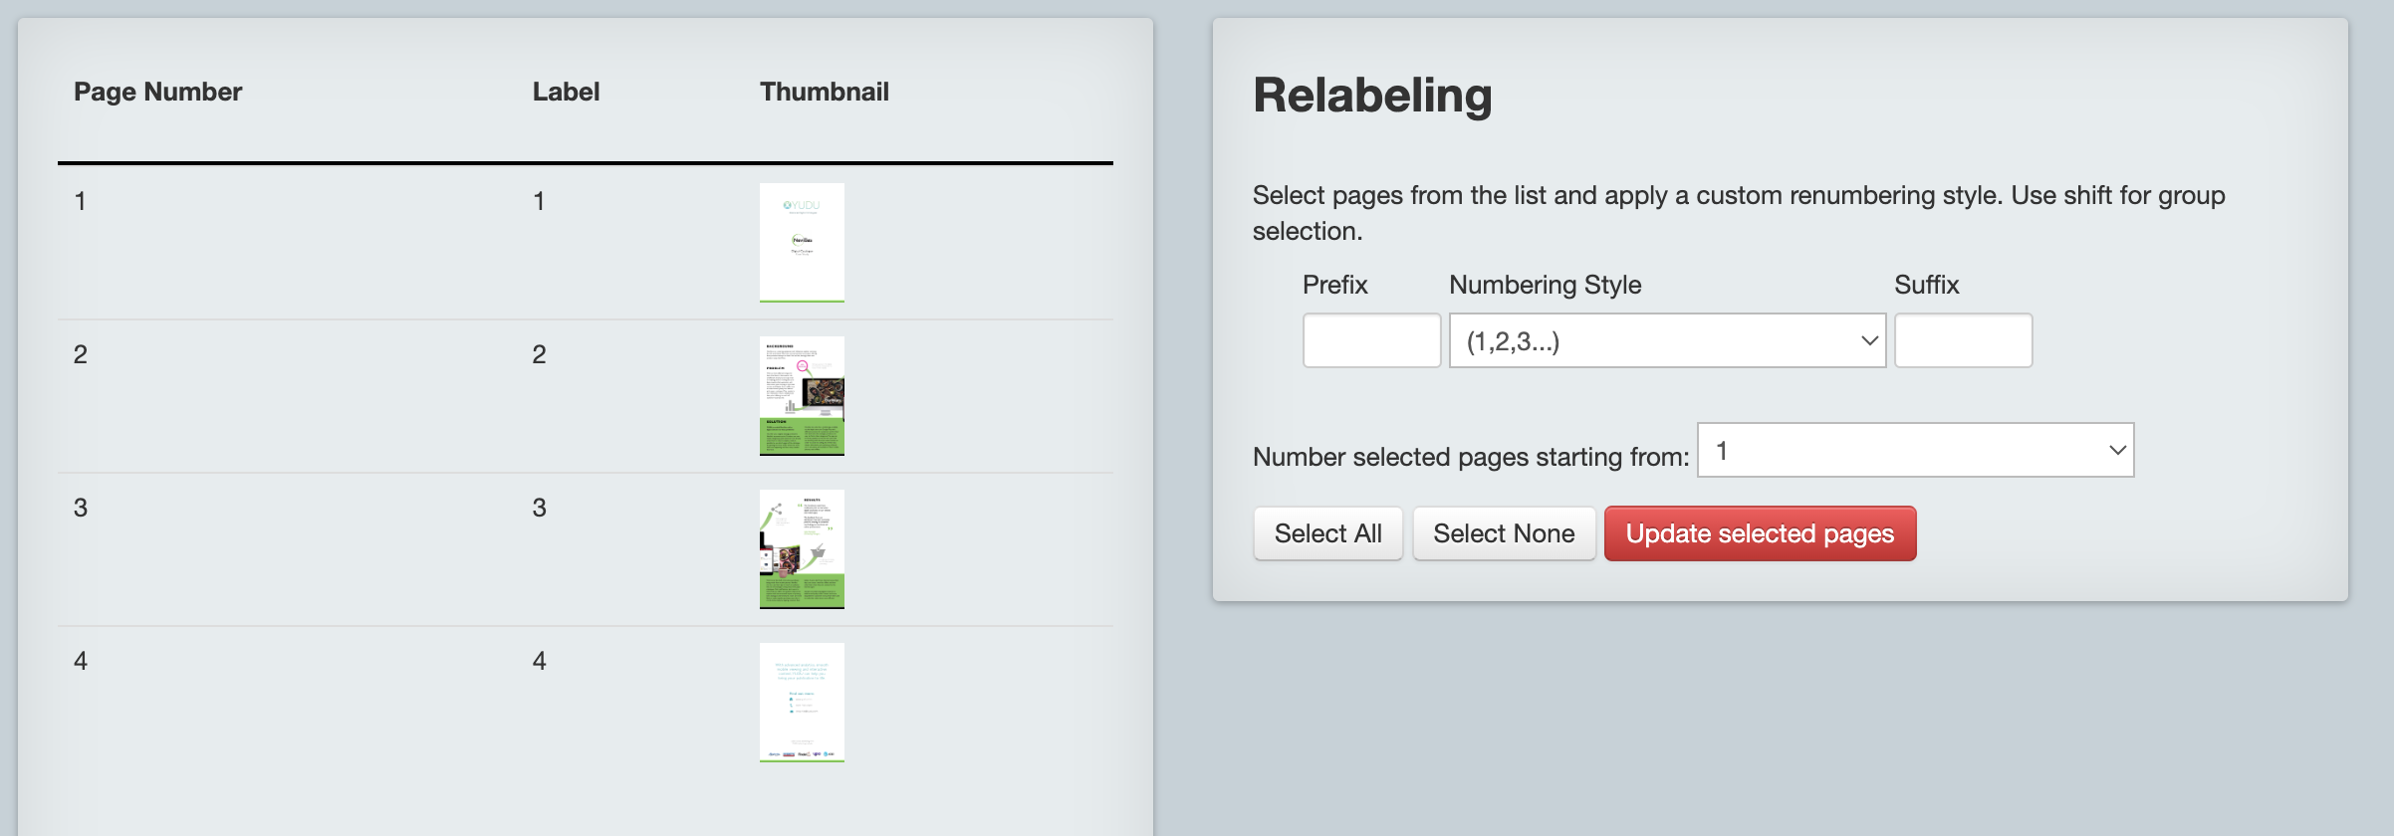Image resolution: width=2394 pixels, height=836 pixels.
Task: Click the Select All button
Action: click(x=1327, y=533)
